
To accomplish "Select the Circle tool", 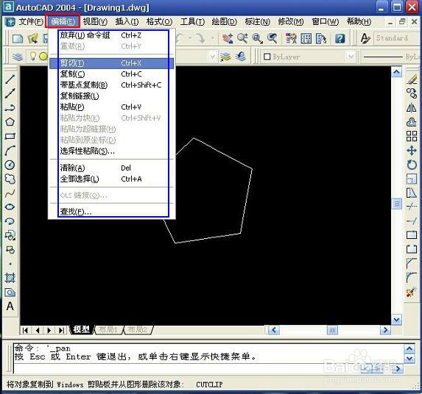I will (x=10, y=165).
